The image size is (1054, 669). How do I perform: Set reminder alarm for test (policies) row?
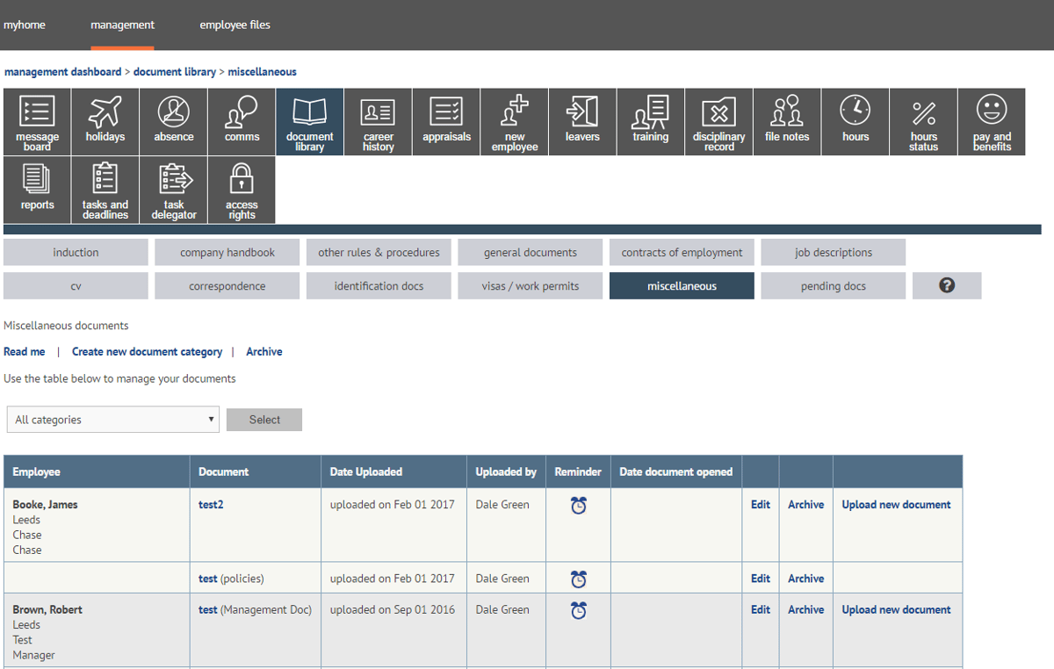click(x=578, y=579)
